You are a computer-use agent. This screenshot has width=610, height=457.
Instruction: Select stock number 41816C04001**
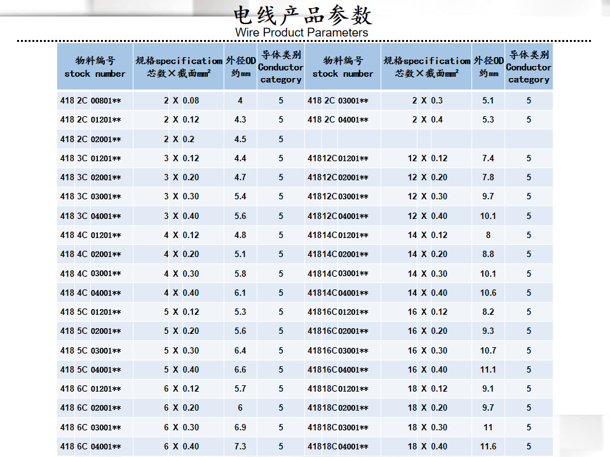[338, 369]
